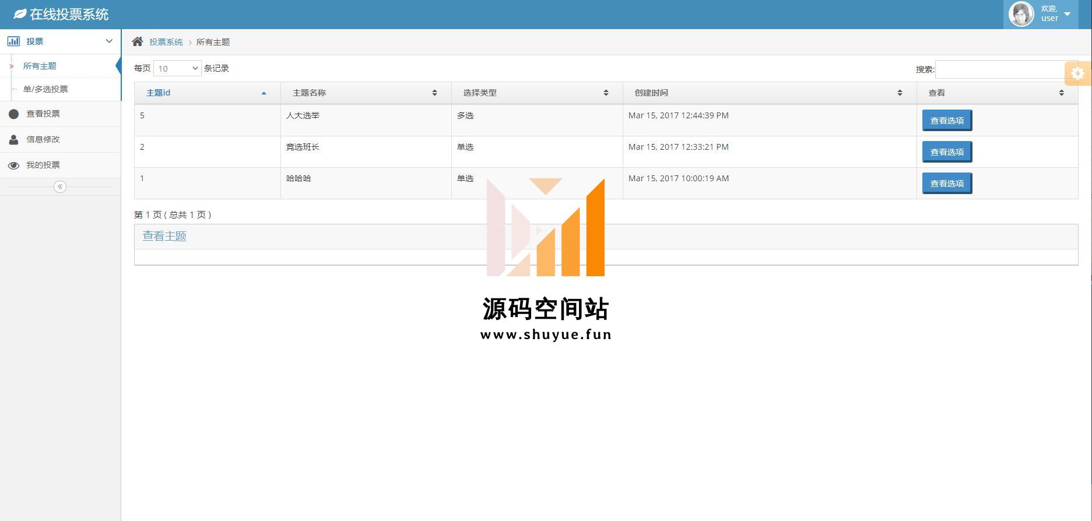
Task: Sort by 查看 column arrows
Action: tap(1061, 93)
